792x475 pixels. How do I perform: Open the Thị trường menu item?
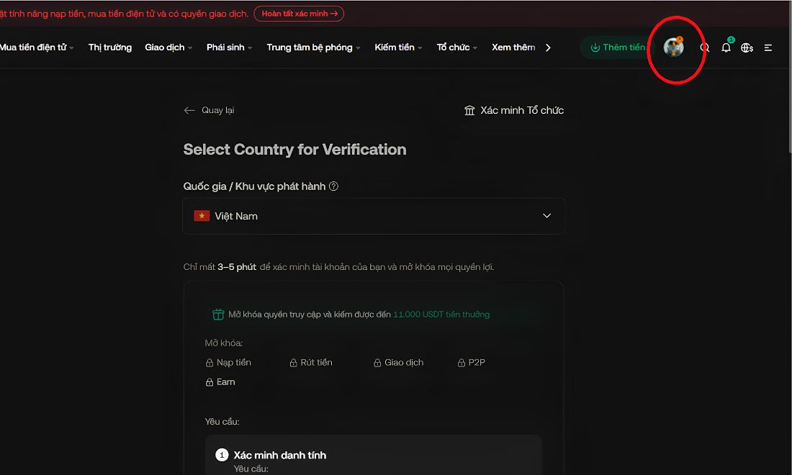110,47
